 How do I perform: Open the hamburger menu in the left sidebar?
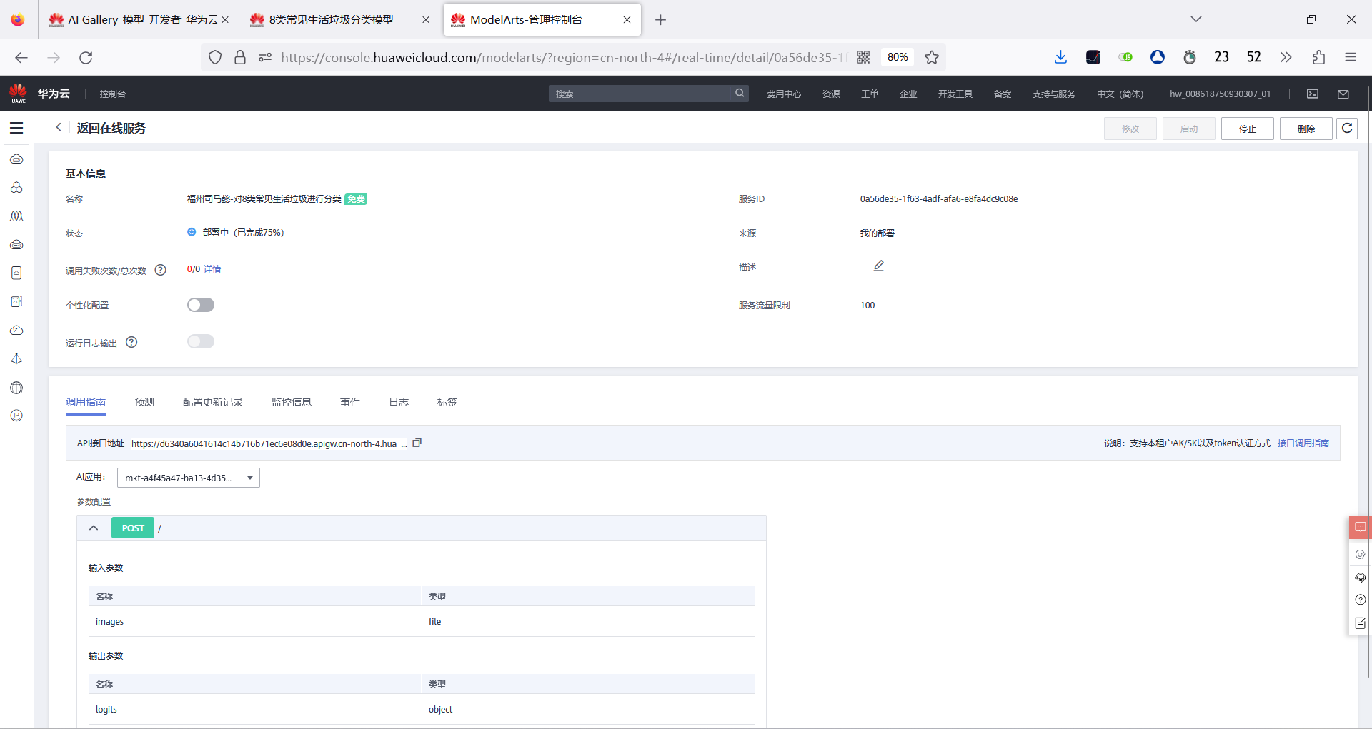click(x=16, y=128)
